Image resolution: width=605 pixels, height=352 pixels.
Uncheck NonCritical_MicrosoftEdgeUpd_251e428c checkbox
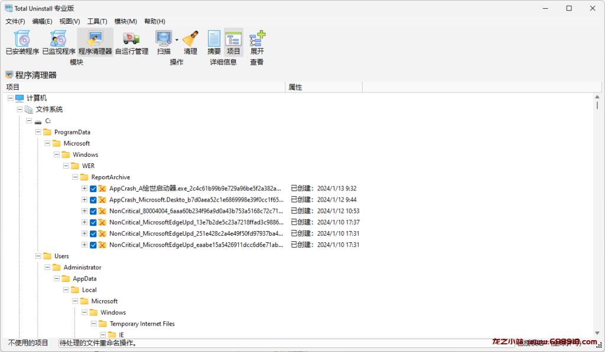click(x=93, y=233)
